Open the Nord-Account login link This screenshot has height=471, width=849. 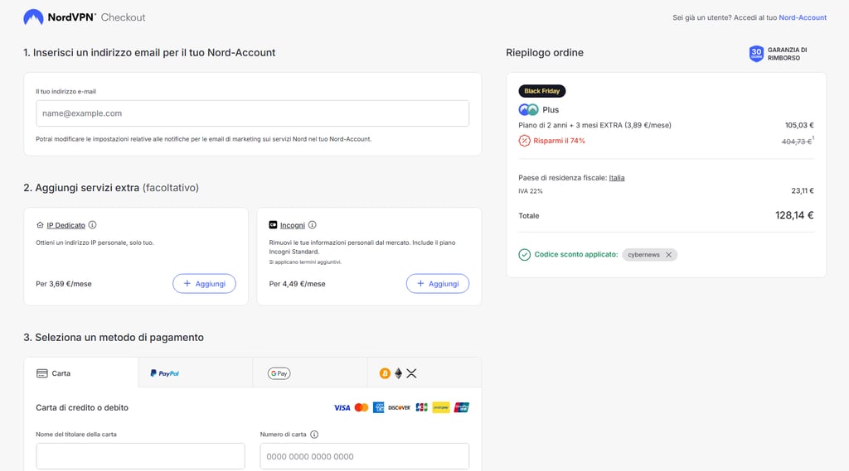(803, 17)
